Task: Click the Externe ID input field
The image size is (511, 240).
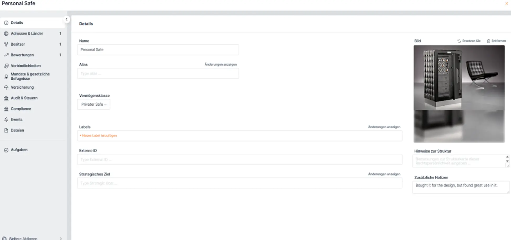Action: [239, 160]
